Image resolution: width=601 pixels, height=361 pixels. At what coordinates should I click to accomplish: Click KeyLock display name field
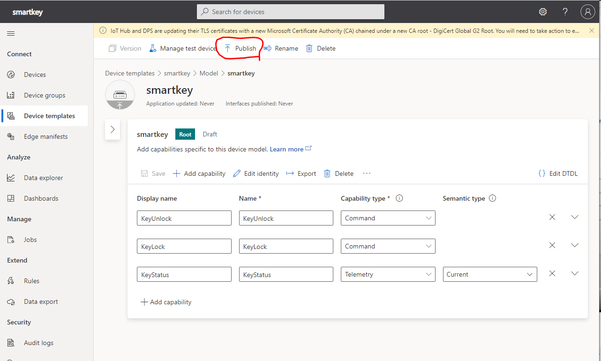coord(184,246)
